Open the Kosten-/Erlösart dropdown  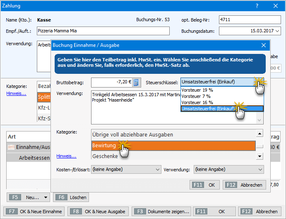pyautogui.click(x=126, y=169)
